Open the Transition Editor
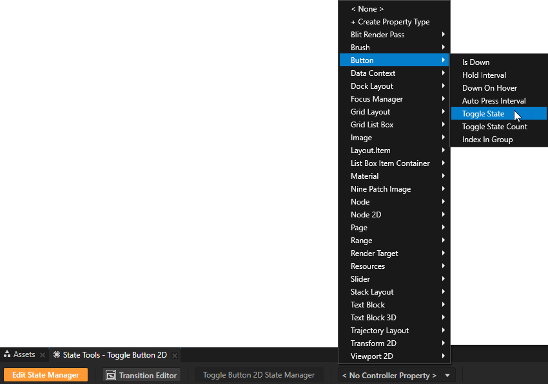The width and height of the screenshot is (548, 384). coord(141,375)
